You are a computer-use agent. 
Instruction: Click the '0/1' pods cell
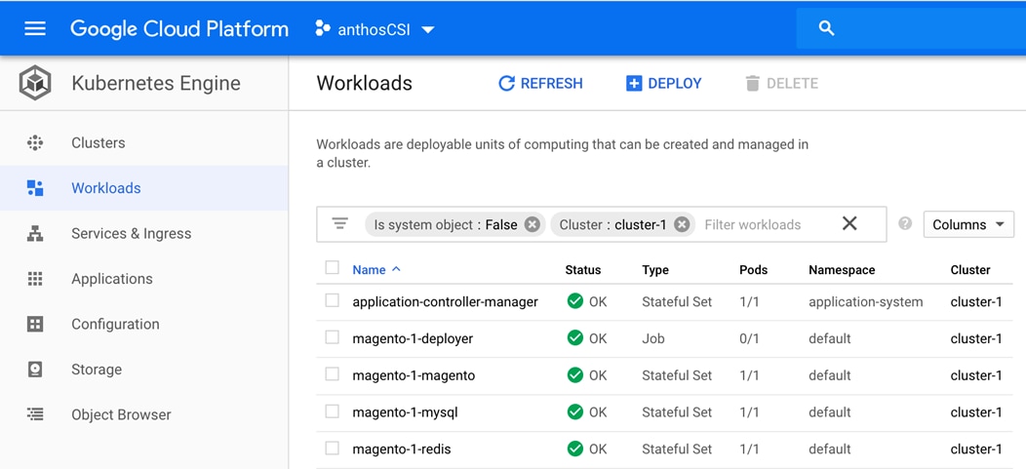(749, 338)
